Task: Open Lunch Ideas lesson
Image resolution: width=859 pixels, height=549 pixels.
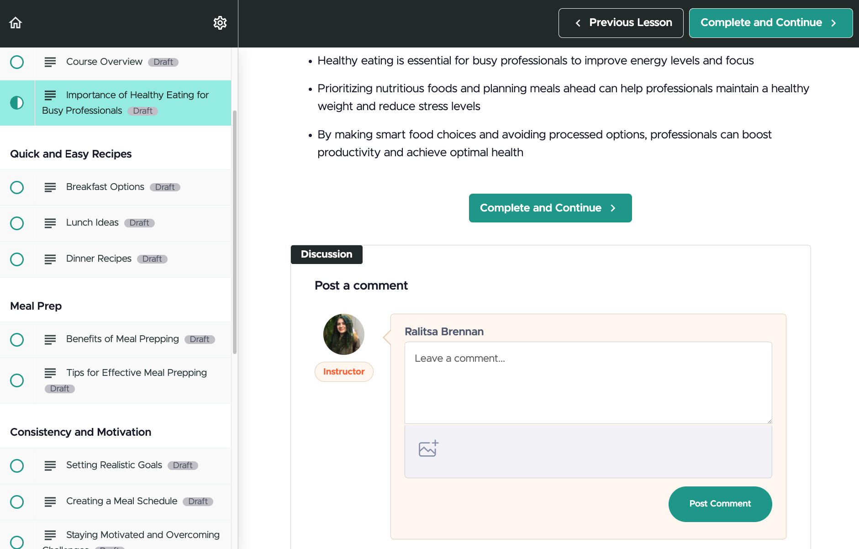Action: pyautogui.click(x=92, y=222)
